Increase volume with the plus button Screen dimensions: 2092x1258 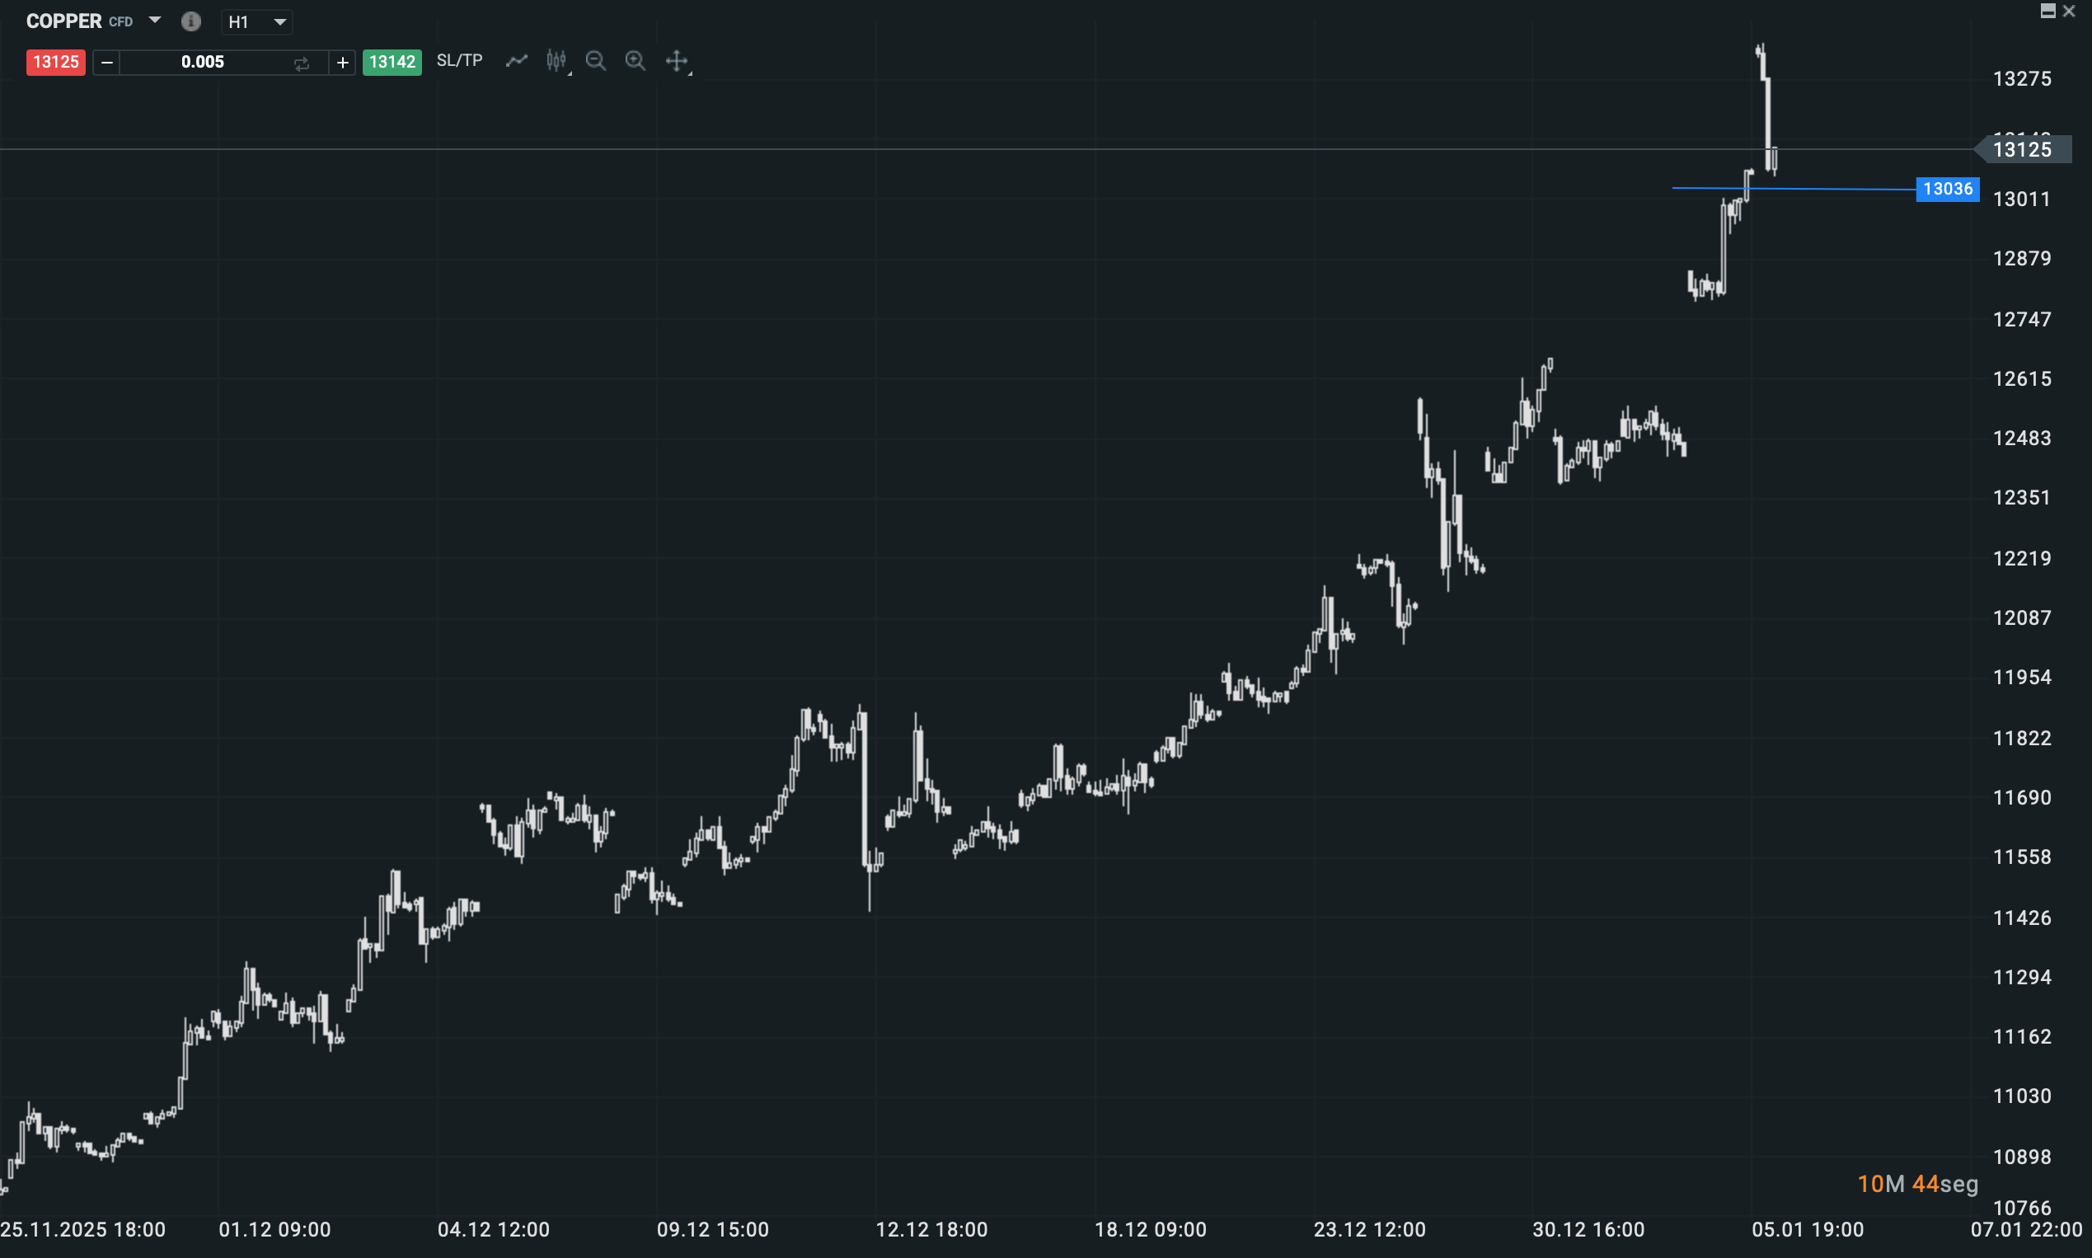[x=342, y=63]
